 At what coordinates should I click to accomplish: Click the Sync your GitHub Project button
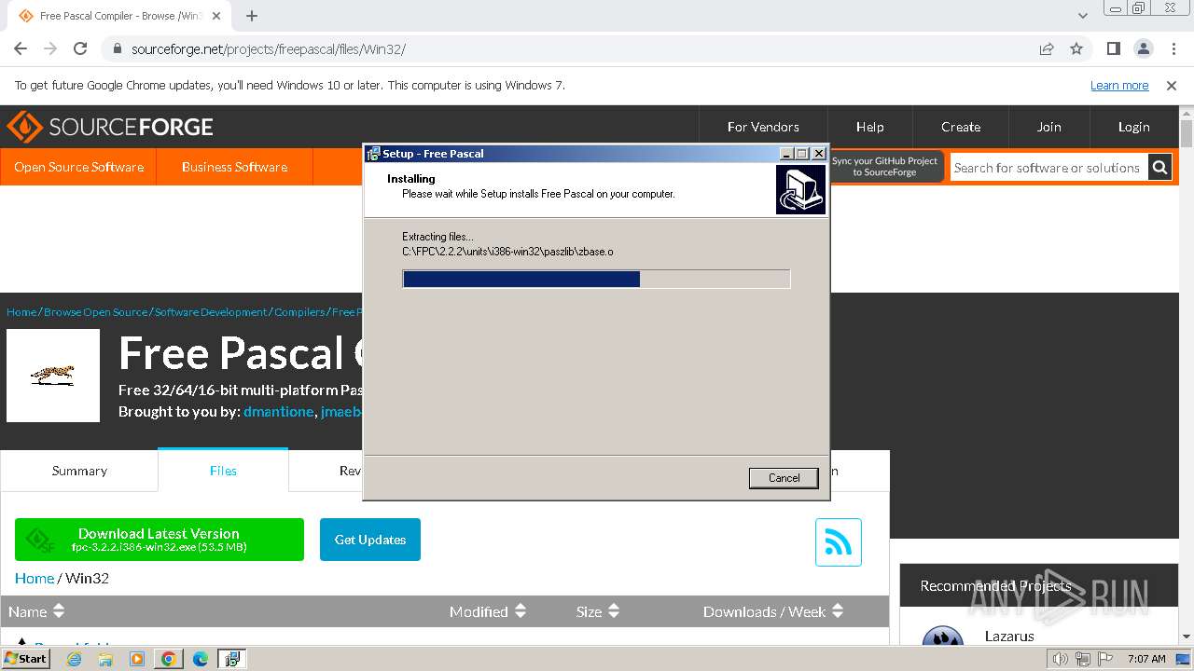click(x=884, y=167)
